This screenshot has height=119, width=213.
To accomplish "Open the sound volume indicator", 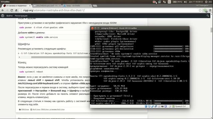I will [x=185, y=2].
